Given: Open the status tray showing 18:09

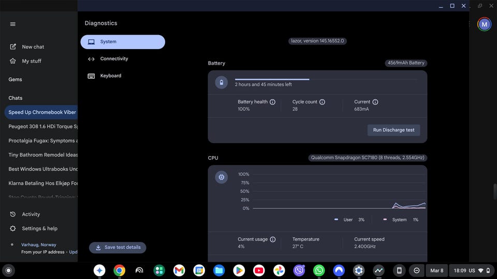Looking at the screenshot, I should (x=472, y=270).
